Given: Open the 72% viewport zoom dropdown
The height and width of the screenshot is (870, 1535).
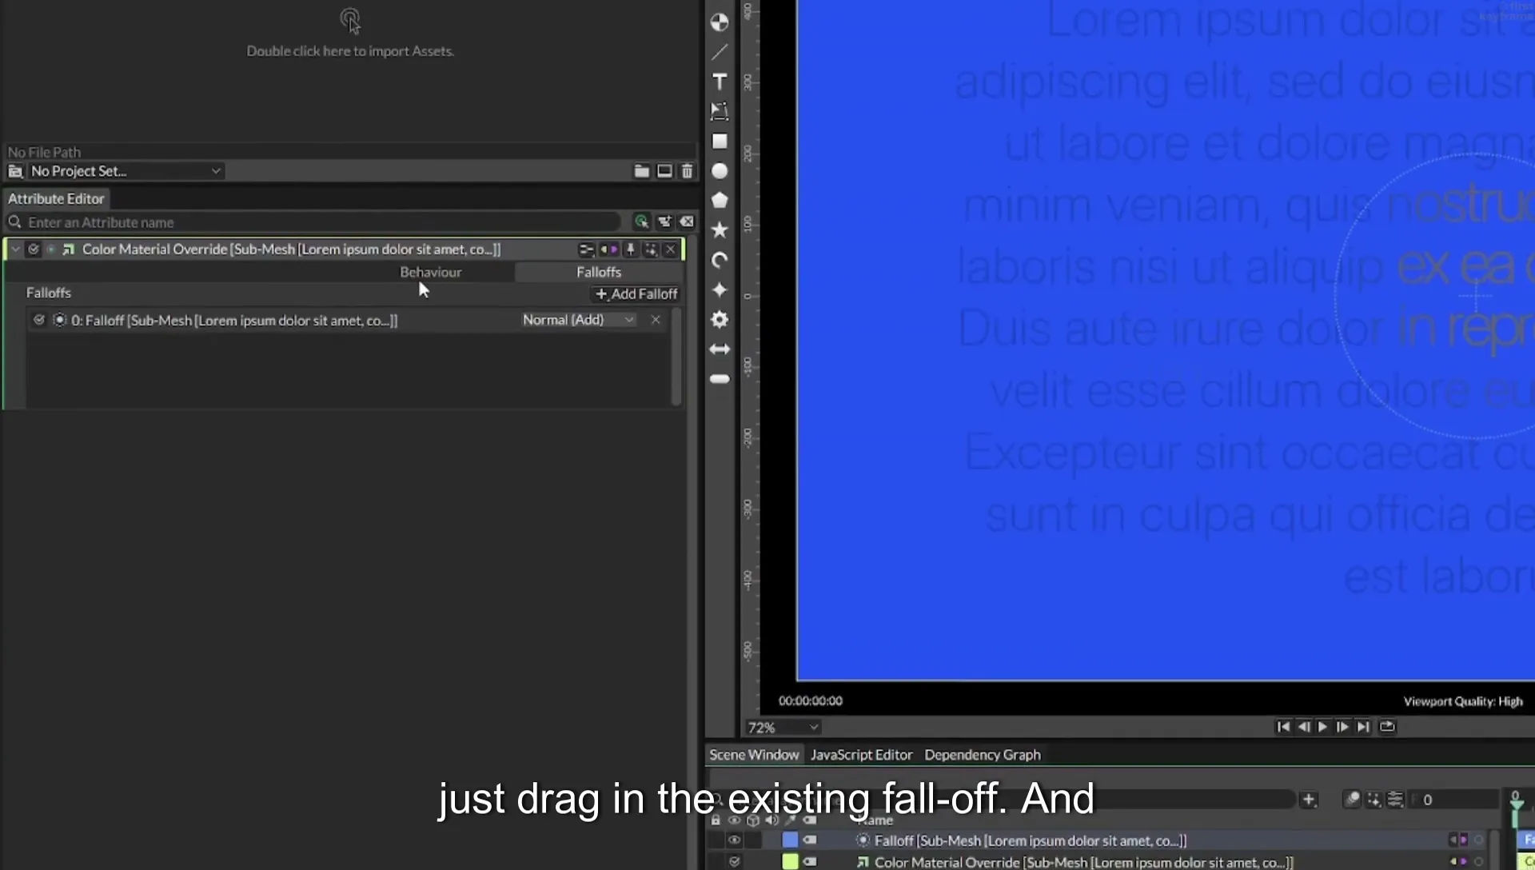Looking at the screenshot, I should pyautogui.click(x=783, y=728).
